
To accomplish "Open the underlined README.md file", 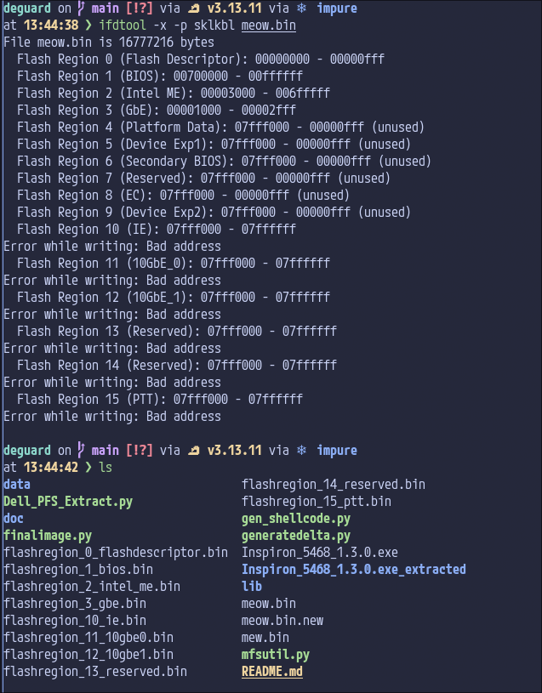I will point(272,671).
